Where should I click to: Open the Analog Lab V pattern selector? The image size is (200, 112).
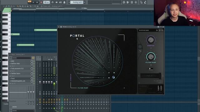[x=77, y=2]
